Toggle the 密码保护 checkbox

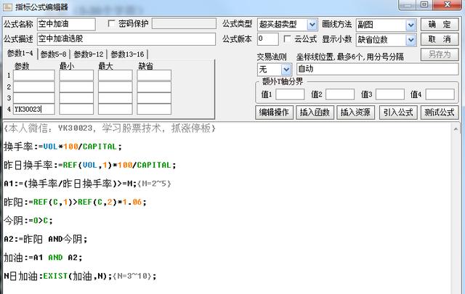click(x=111, y=24)
